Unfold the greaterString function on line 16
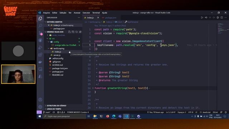The height and width of the screenshot is (129, 229). point(93,88)
